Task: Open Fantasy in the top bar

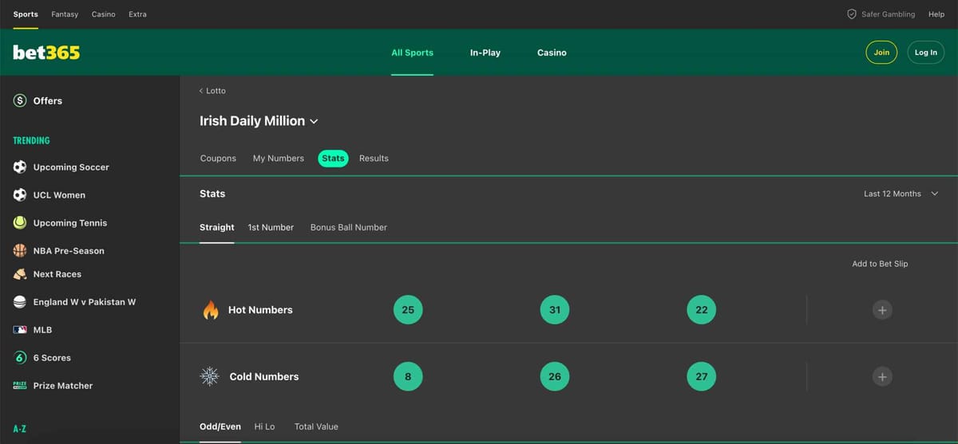Action: (x=65, y=14)
